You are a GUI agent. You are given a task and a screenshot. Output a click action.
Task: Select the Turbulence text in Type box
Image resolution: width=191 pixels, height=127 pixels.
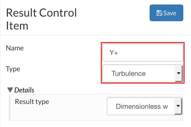point(129,73)
